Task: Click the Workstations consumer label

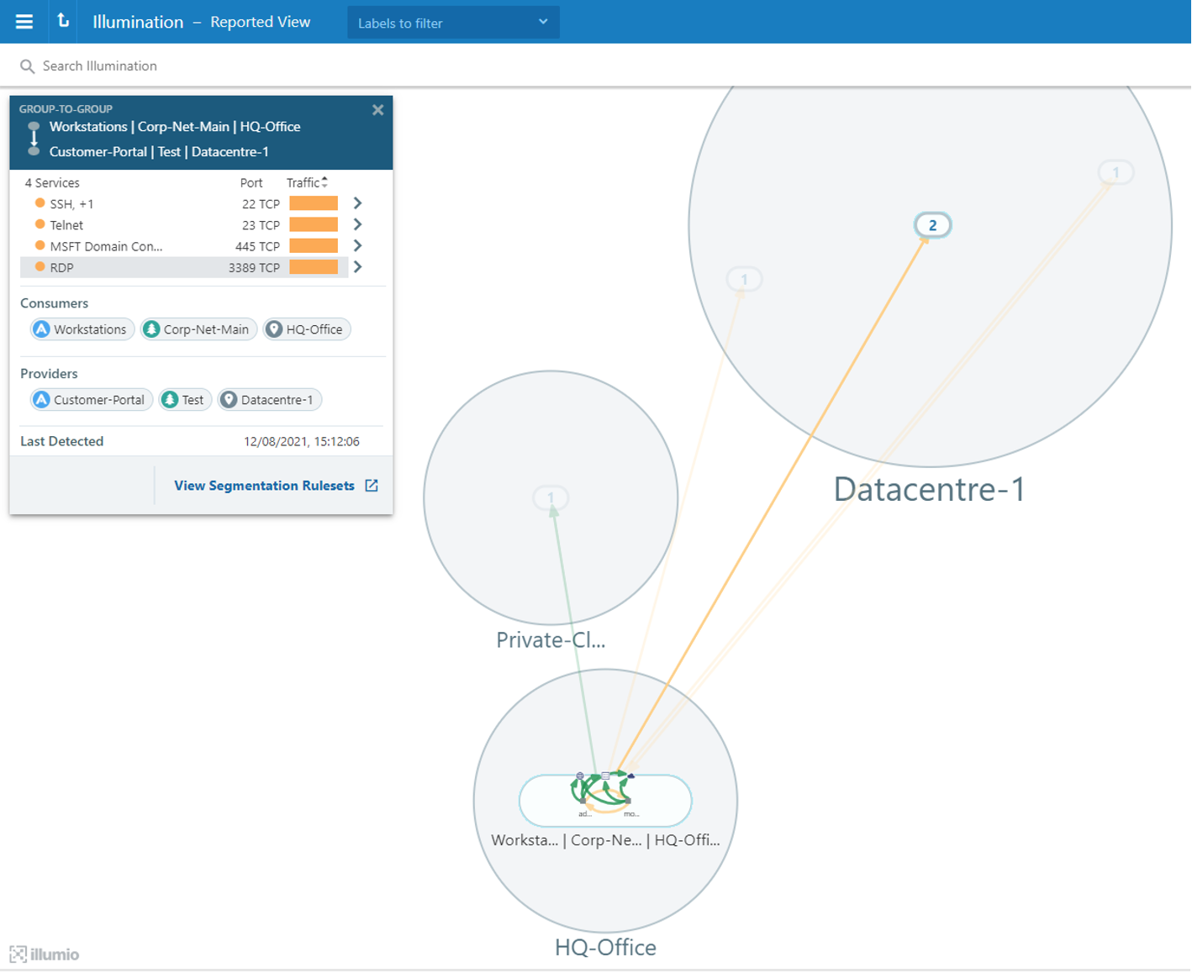Action: (x=82, y=329)
